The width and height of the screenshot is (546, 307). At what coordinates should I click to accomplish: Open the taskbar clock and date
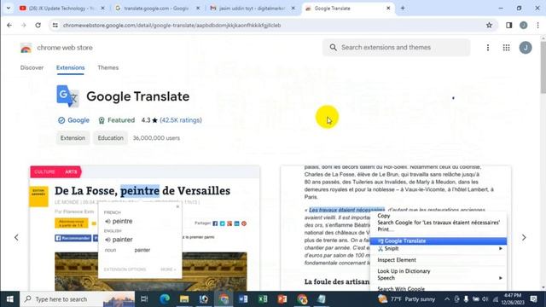click(513, 299)
